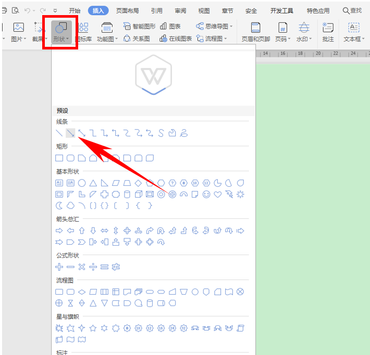Select the no-symbol prohibited shape
Image resolution: width=370 pixels, height=355 pixels.
pyautogui.click(x=172, y=194)
